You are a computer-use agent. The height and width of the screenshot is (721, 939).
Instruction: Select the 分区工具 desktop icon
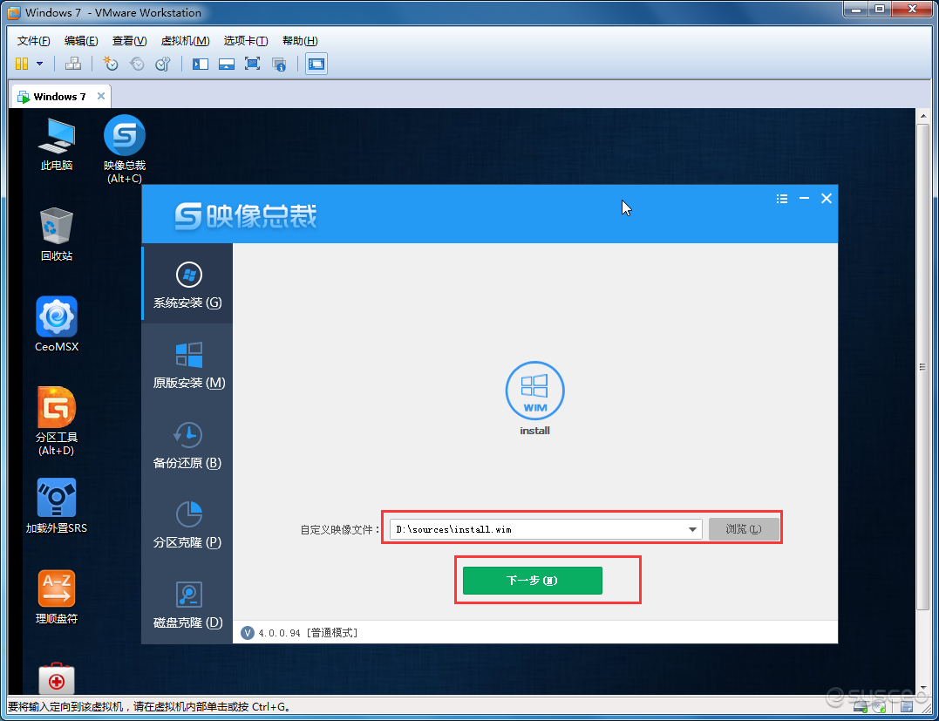[x=57, y=421]
